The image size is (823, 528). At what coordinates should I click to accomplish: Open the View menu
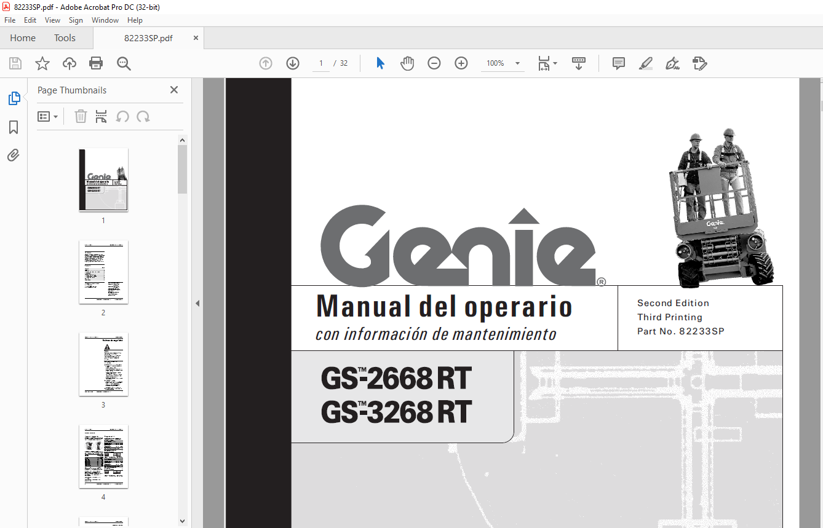coord(53,20)
